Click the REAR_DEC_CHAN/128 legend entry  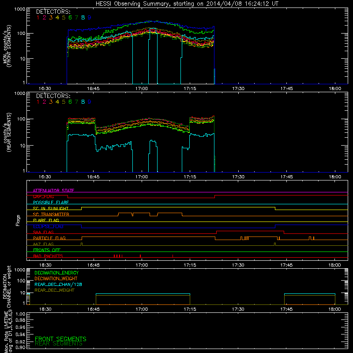(58, 285)
